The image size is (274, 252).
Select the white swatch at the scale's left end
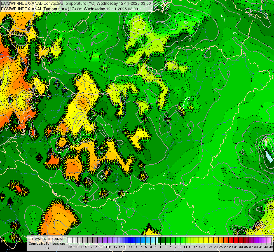[69, 240]
